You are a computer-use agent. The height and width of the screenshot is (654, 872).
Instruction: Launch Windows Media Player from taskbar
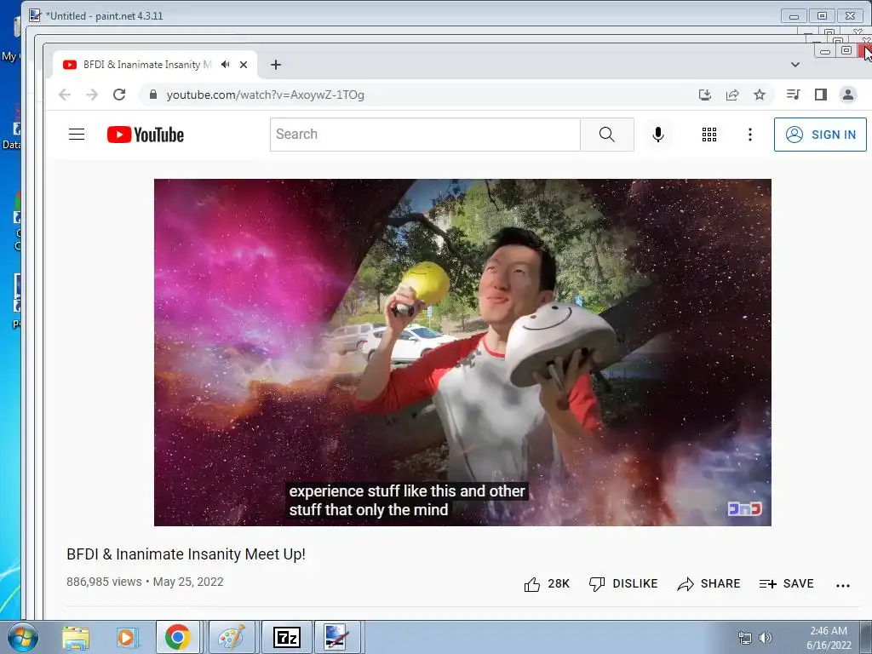(127, 637)
